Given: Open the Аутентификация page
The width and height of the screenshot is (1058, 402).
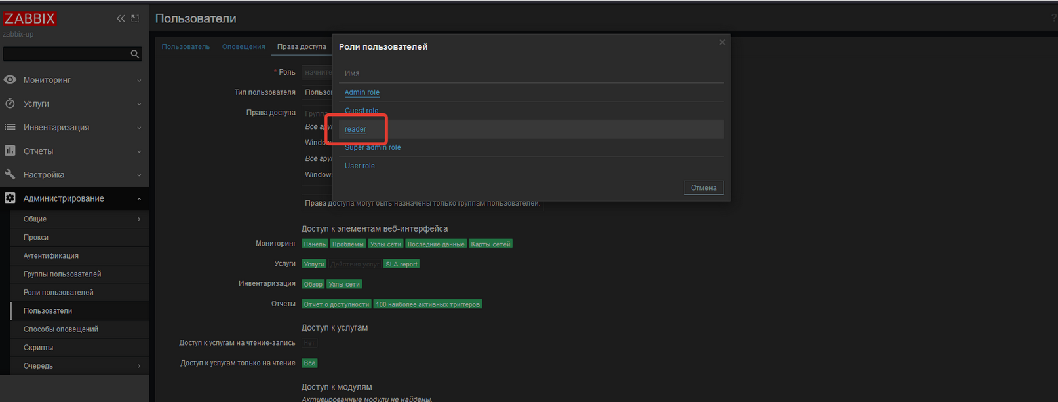Looking at the screenshot, I should tap(80, 255).
